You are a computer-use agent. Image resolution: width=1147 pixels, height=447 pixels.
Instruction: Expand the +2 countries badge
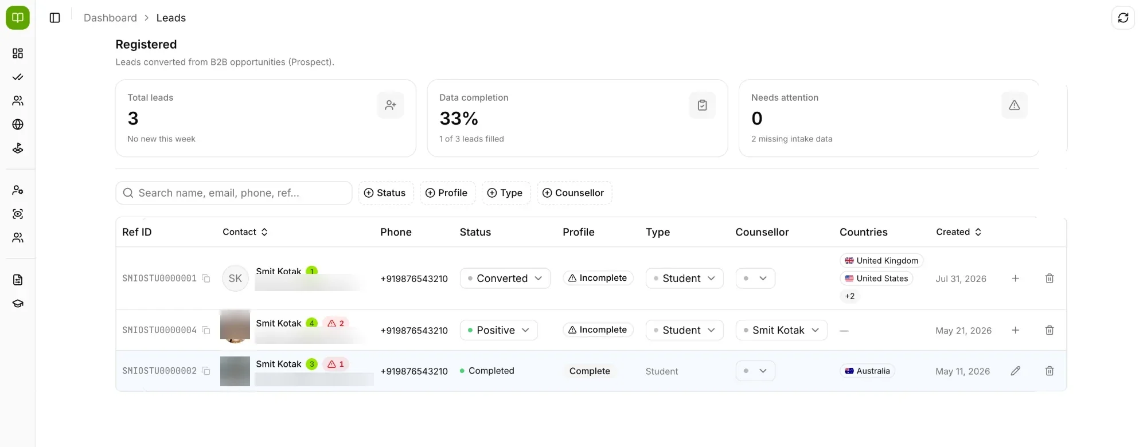[850, 296]
